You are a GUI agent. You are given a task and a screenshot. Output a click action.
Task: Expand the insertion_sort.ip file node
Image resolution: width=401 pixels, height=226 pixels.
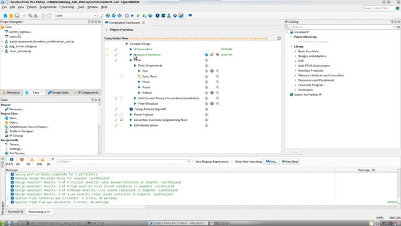click(2, 41)
